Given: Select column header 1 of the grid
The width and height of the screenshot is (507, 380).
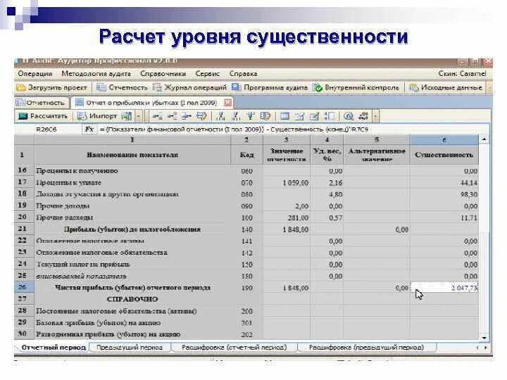Looking at the screenshot, I should click(x=132, y=139).
